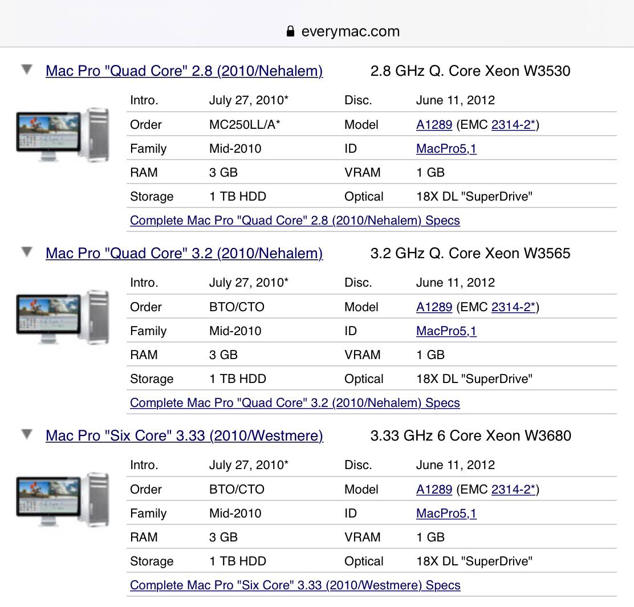Open A1289 model link in Quad Core 2.8 table

click(x=434, y=124)
